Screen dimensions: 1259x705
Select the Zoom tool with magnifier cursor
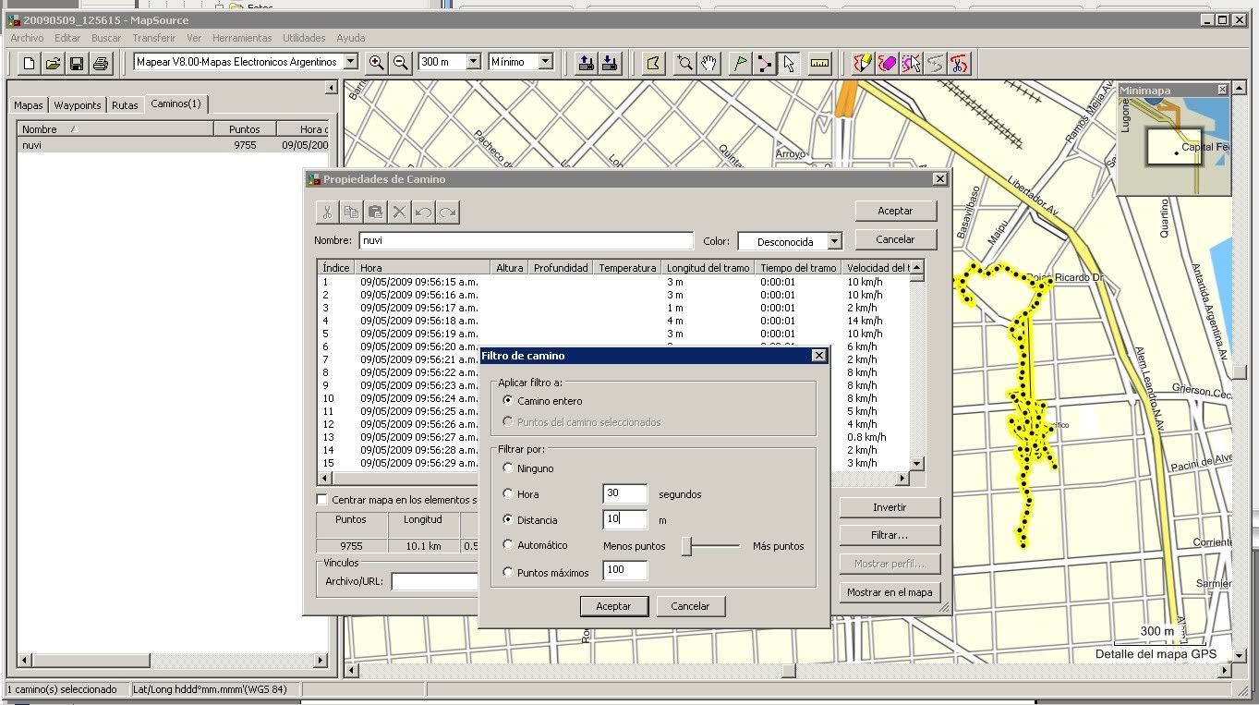[x=684, y=63]
